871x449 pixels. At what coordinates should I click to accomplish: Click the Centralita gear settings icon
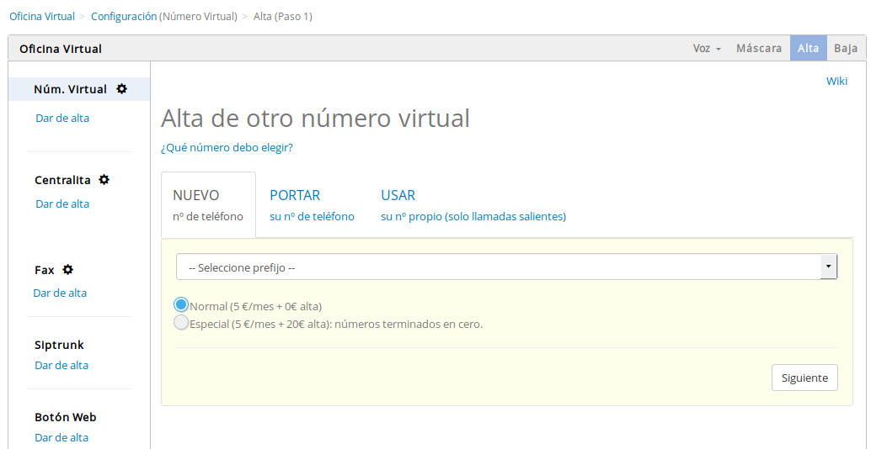(x=104, y=180)
